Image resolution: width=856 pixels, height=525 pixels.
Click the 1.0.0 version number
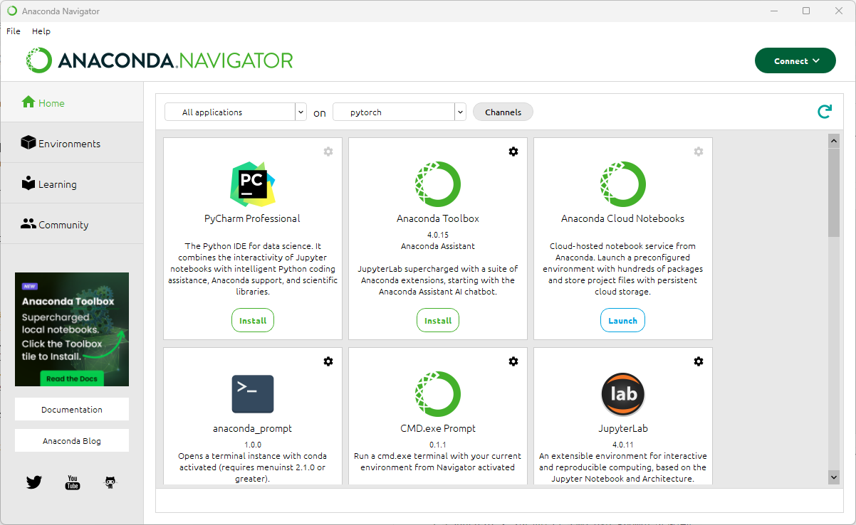(253, 445)
